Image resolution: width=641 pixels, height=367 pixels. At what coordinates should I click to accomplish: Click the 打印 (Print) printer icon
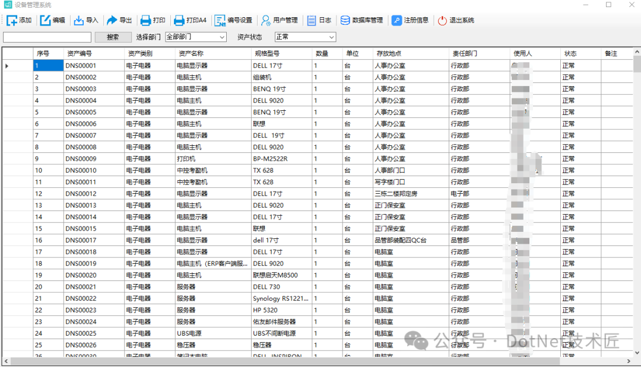point(145,20)
